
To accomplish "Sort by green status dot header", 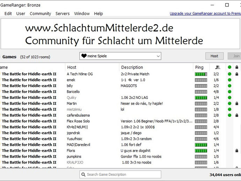I will (x=229, y=67).
